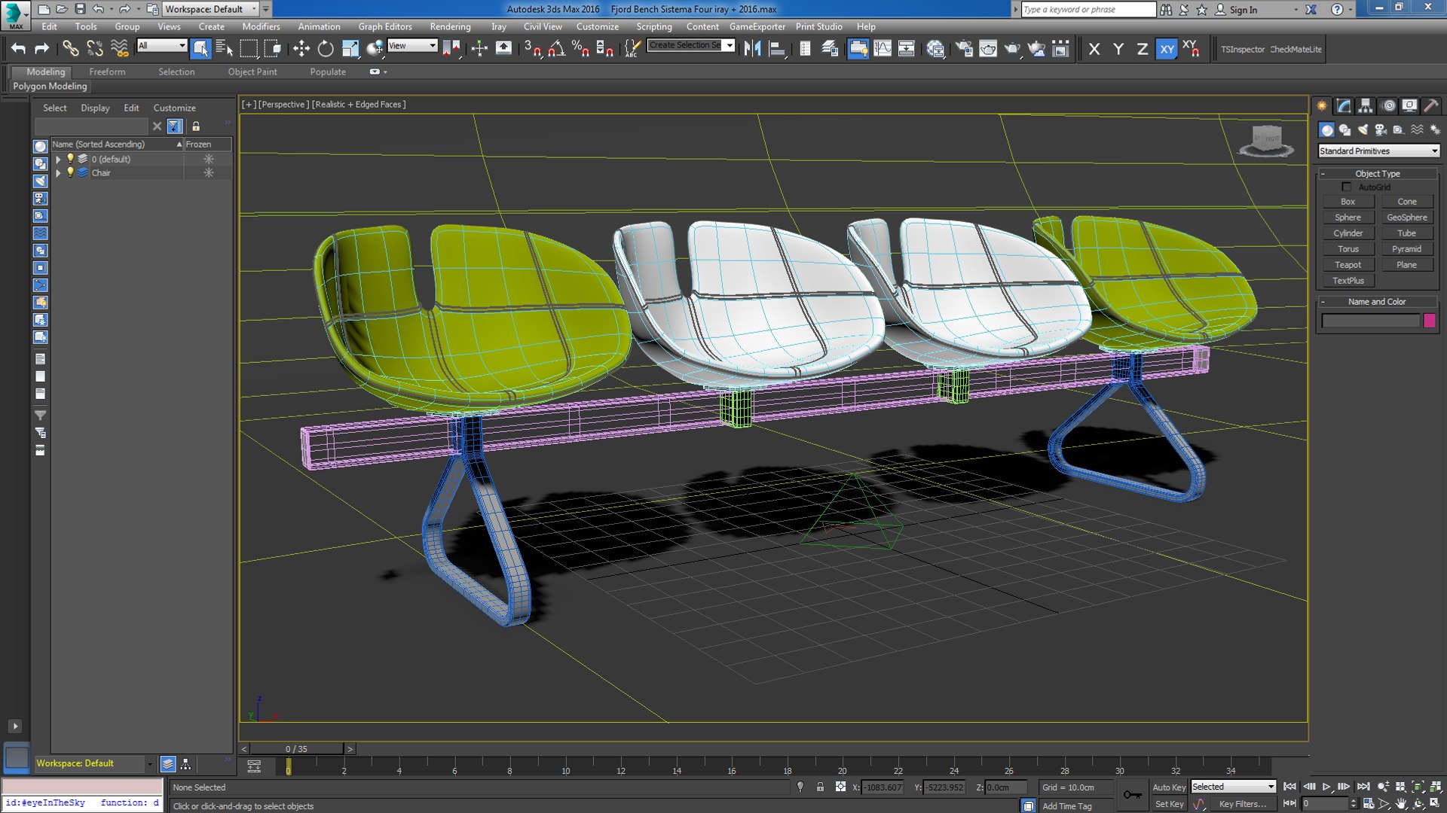This screenshot has height=813, width=1447.
Task: Restrict to X axis constraint
Action: pyautogui.click(x=1094, y=49)
